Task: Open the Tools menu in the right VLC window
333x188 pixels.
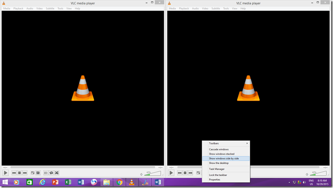Action: click(x=226, y=8)
